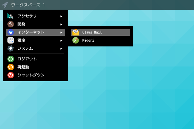Image resolution: width=194 pixels, height=129 pixels.
Task: Choose シャットダウン from the menu
Action: 36,75
